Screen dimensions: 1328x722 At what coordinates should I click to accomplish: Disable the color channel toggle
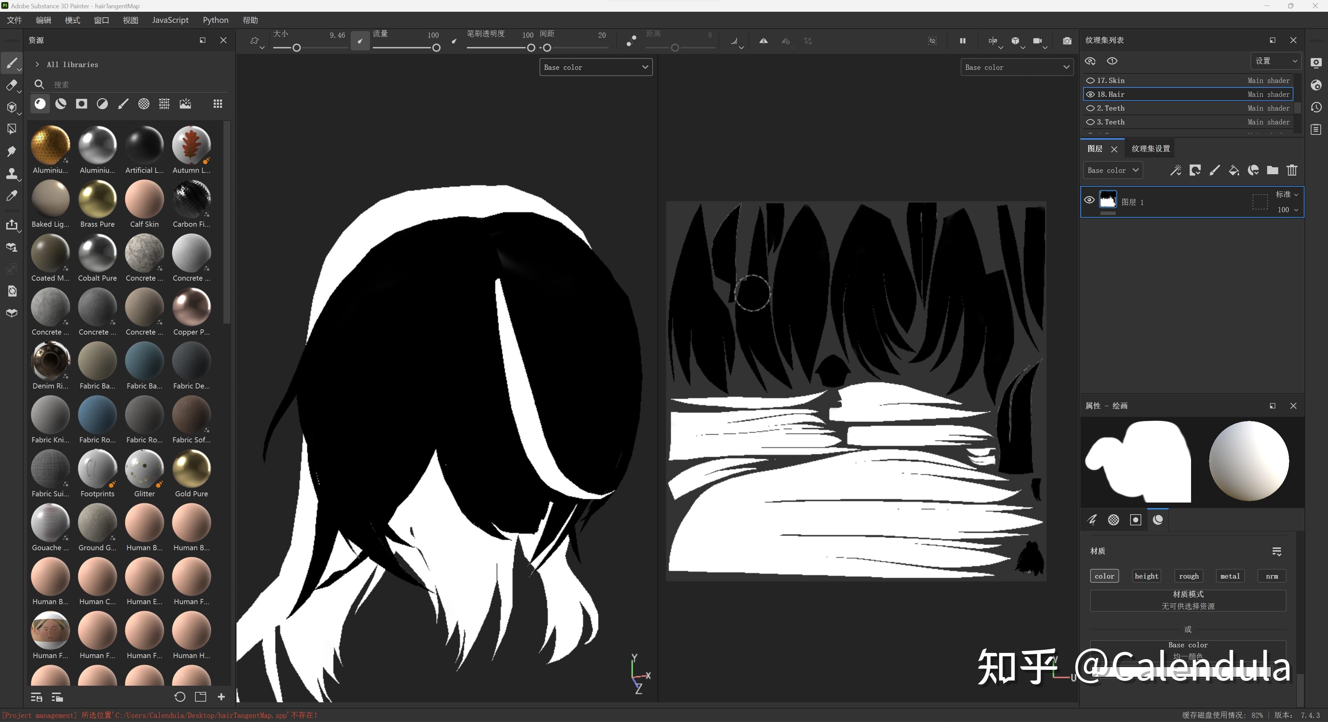point(1104,576)
